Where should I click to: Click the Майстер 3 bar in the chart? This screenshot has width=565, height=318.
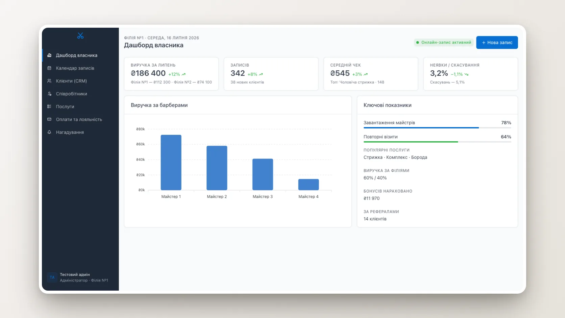pos(263,174)
